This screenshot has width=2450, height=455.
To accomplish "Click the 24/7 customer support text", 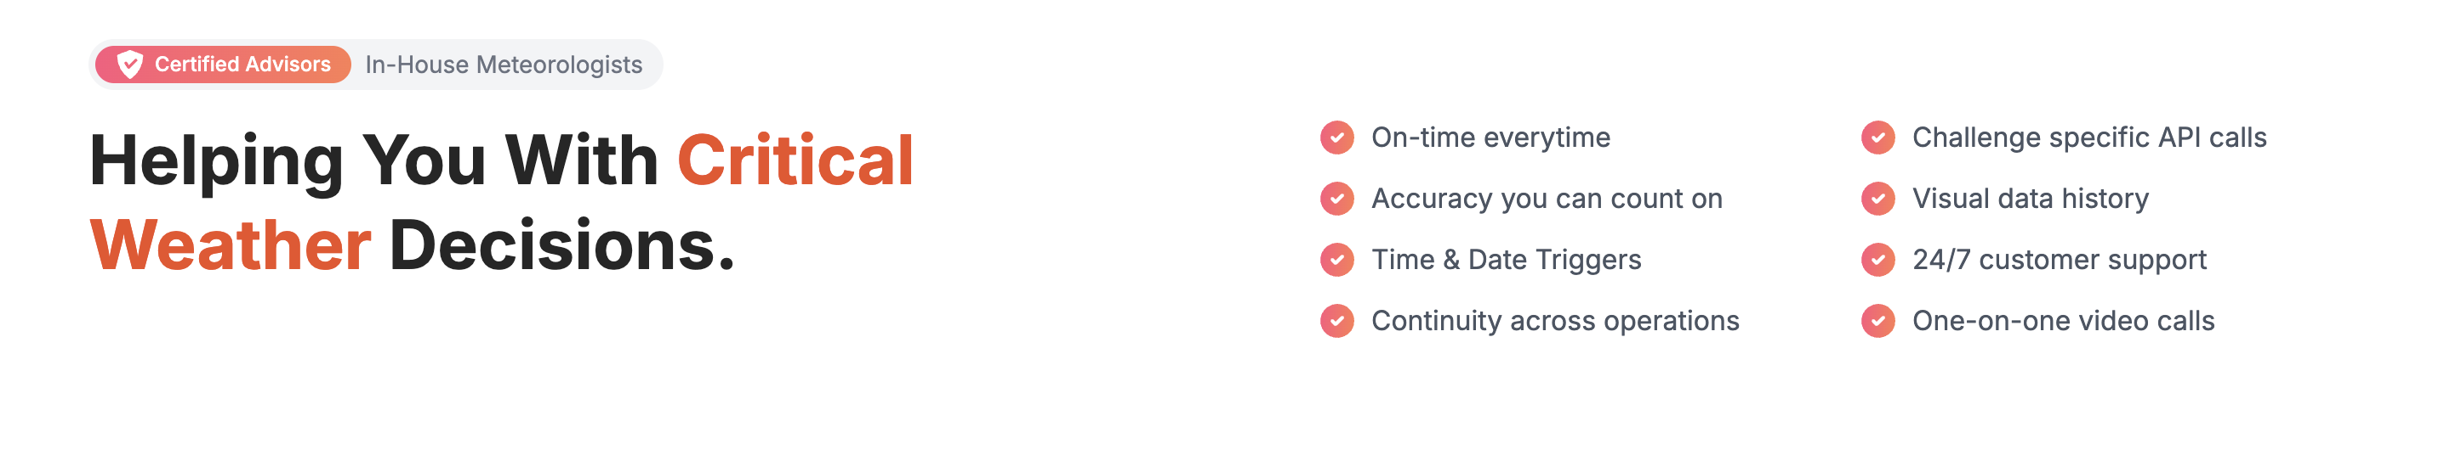I will (x=2059, y=259).
